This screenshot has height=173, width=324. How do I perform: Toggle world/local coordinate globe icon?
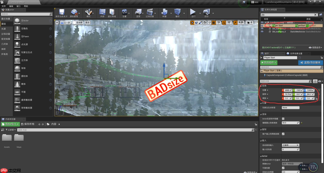tap(205, 22)
